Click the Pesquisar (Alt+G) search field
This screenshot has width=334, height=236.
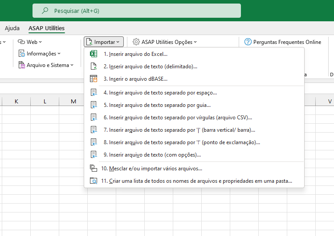point(137,11)
